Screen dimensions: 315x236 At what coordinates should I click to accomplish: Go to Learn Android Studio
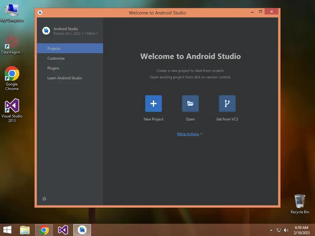tap(70, 78)
